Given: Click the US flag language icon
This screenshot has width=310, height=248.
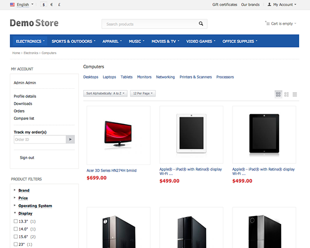Looking at the screenshot, I should pos(12,5).
